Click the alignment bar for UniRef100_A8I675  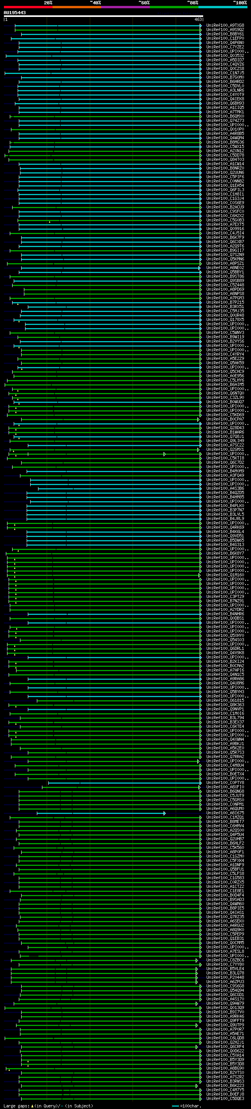[x=101, y=813]
